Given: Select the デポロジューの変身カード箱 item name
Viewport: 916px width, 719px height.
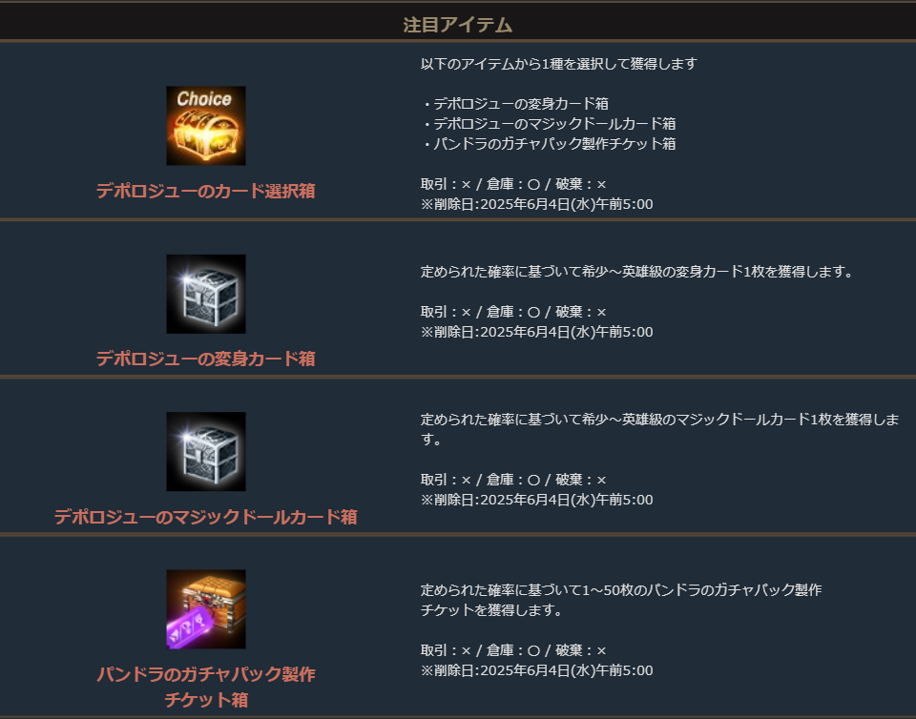Looking at the screenshot, I should coord(206,359).
